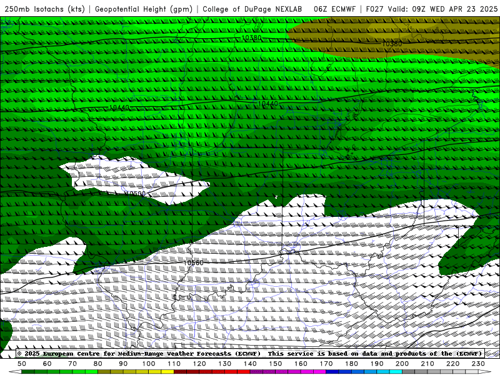The image size is (500, 375).
Task: Click the '250mb Isotachs (kts)' title text
Action: [x=44, y=9]
